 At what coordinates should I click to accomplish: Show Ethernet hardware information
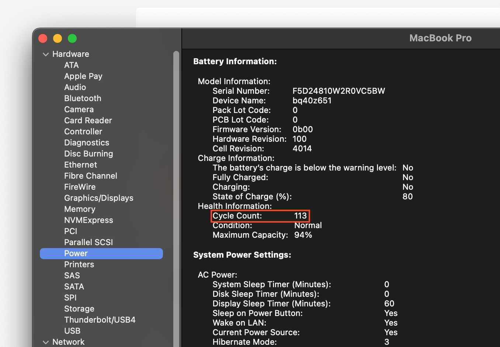[x=81, y=165]
